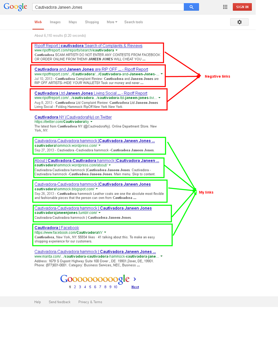Click into the search query field
Image resolution: width=278 pixels, height=355 pixels.
pyautogui.click(x=108, y=7)
